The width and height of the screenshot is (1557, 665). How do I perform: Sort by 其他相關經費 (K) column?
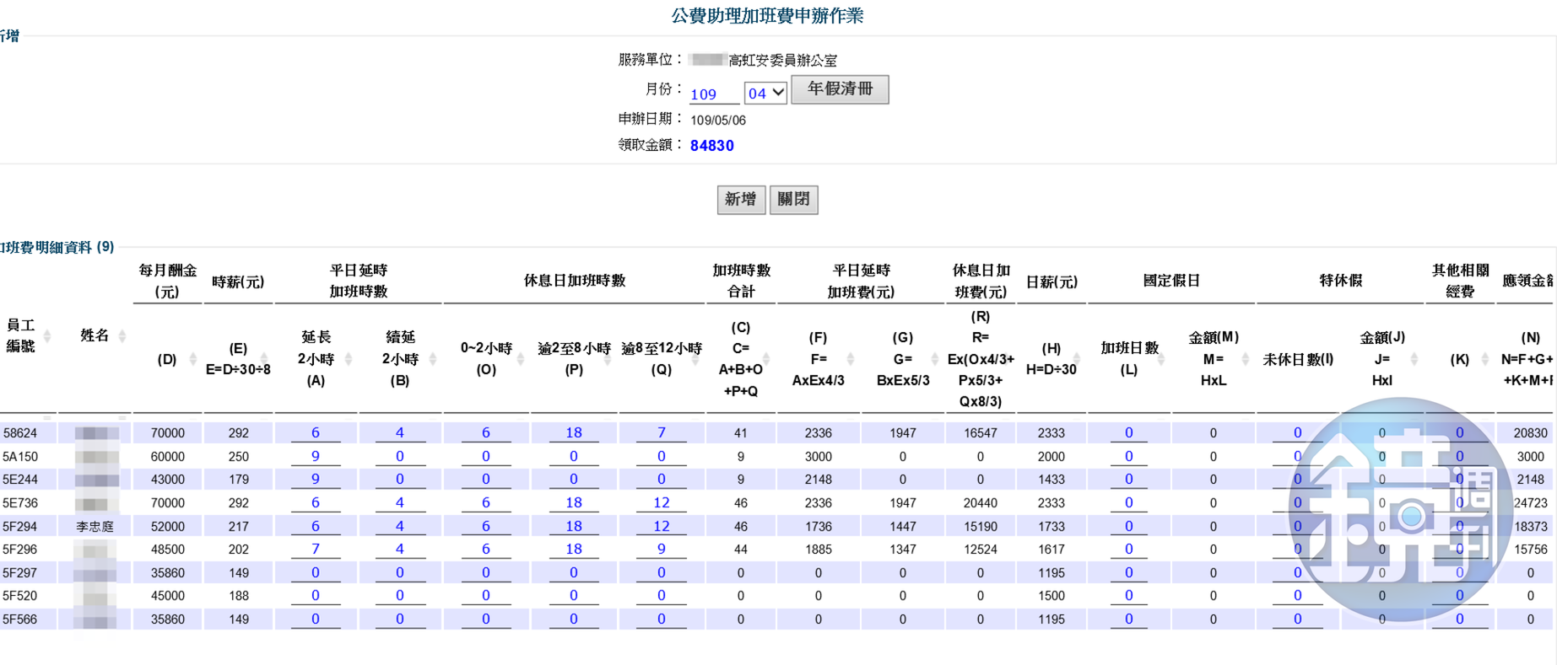point(1485,359)
